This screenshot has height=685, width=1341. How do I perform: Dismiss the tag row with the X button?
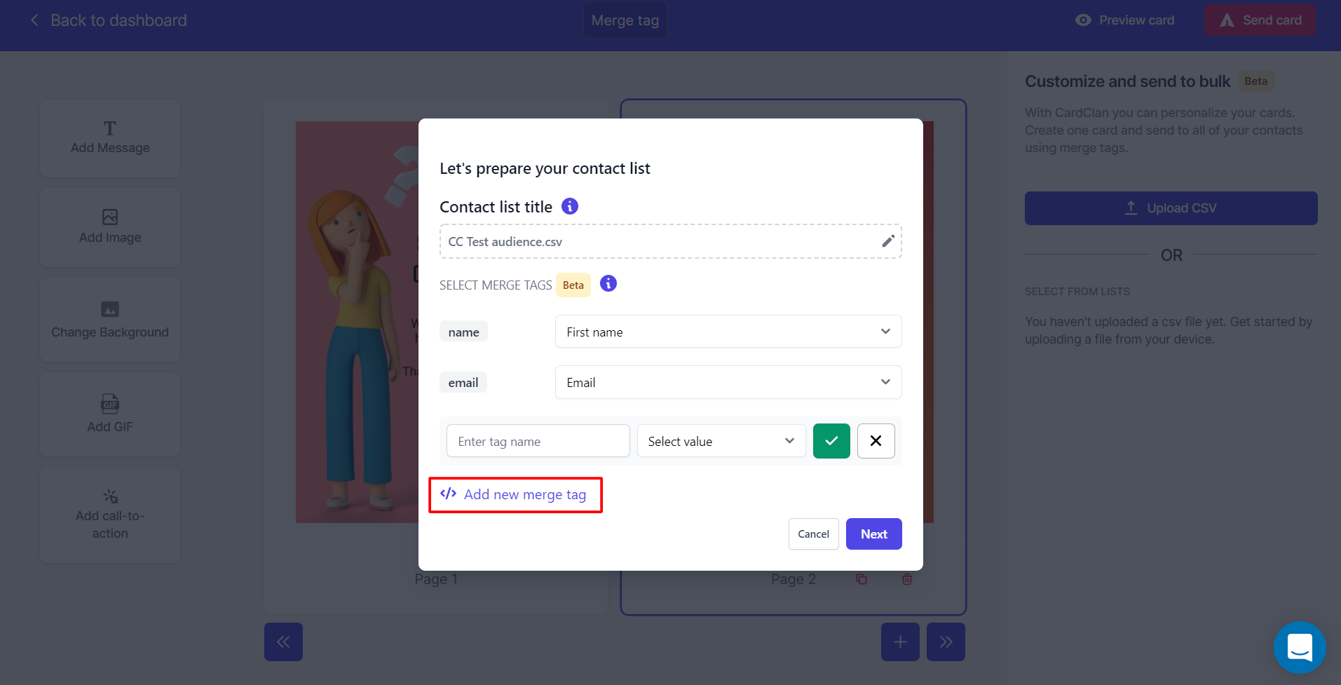(x=876, y=440)
